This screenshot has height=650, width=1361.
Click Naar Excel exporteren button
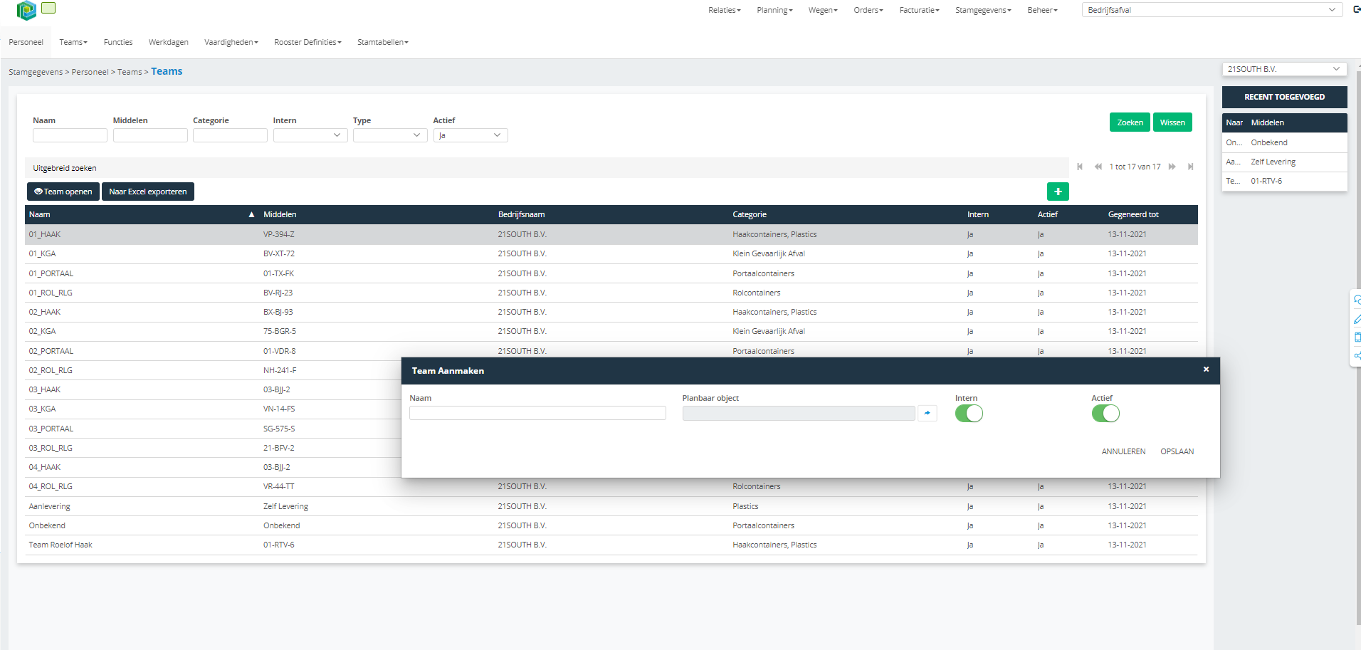point(148,192)
